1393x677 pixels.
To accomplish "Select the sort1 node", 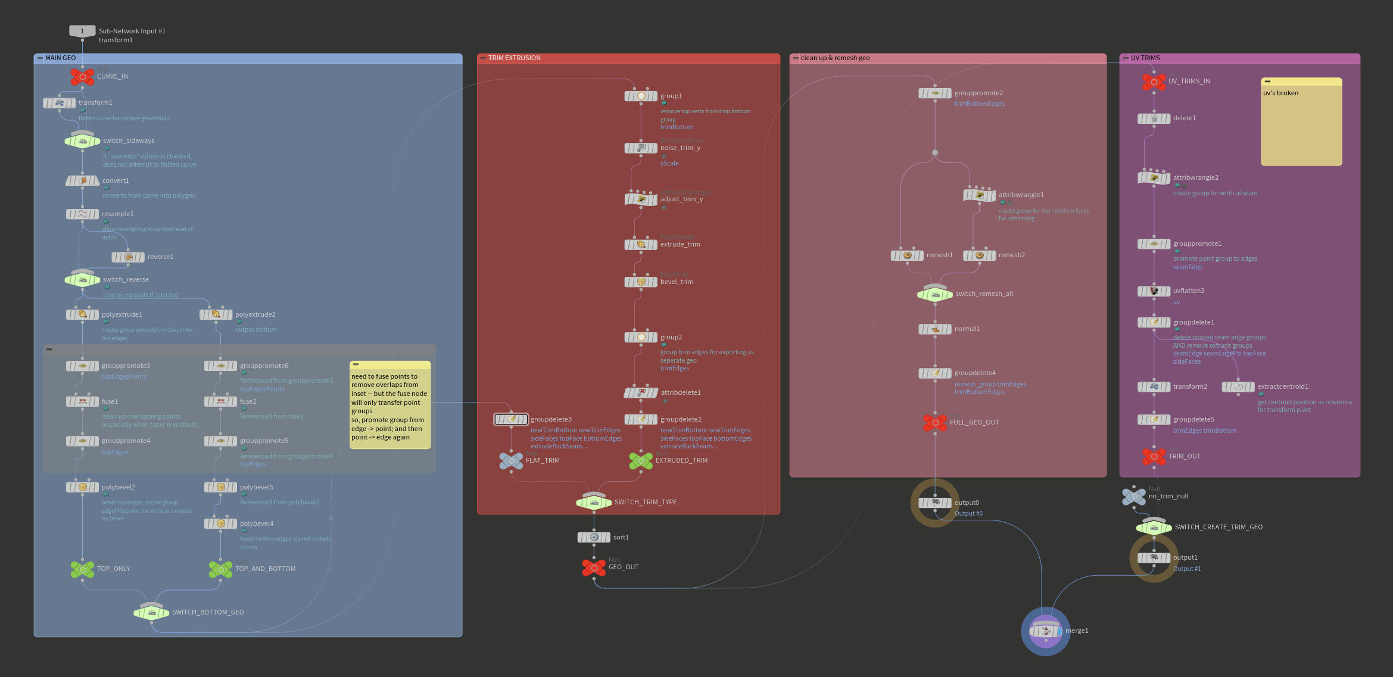I will click(594, 536).
